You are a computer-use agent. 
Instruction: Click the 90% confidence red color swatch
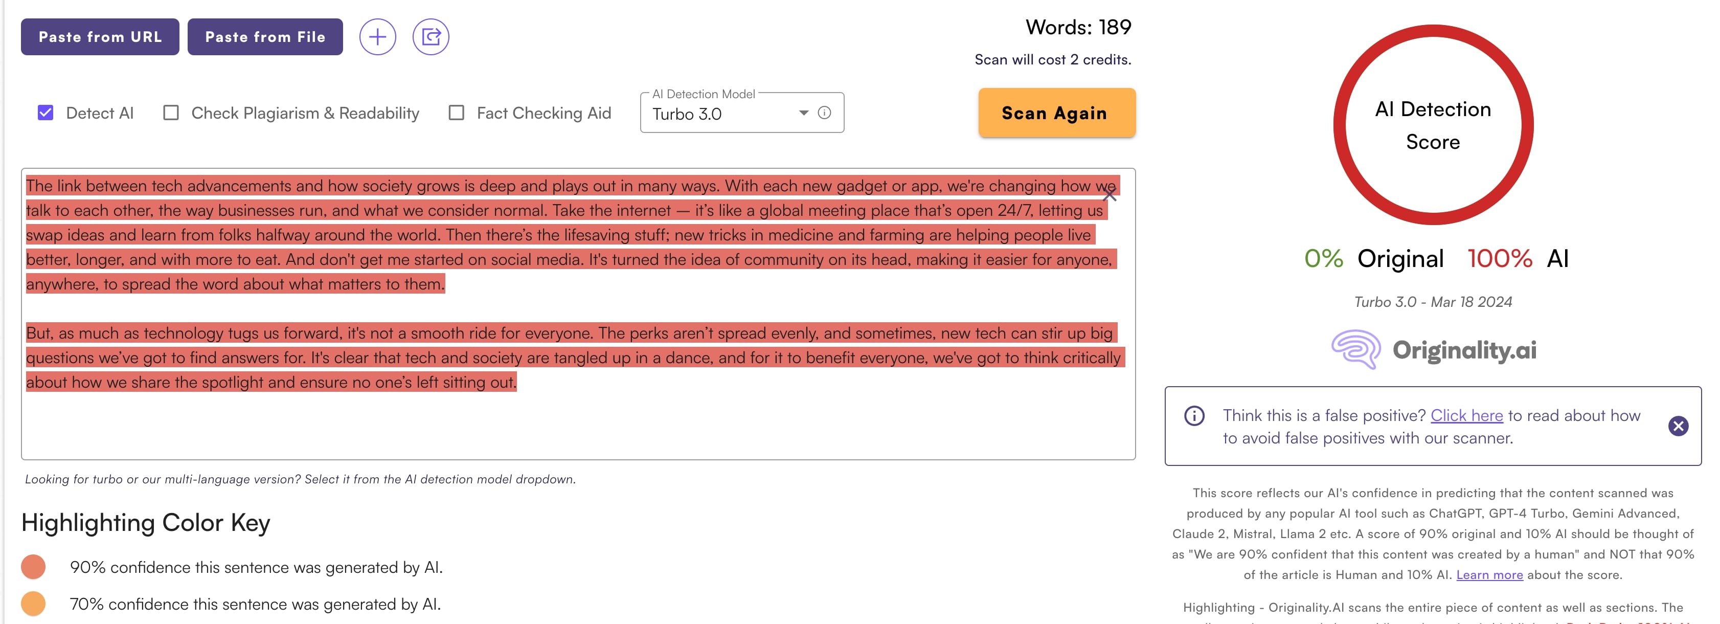point(33,567)
